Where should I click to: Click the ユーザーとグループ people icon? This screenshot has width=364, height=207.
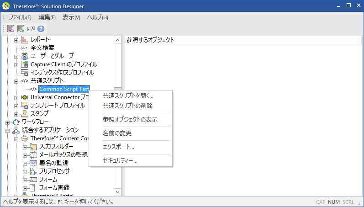click(25, 56)
